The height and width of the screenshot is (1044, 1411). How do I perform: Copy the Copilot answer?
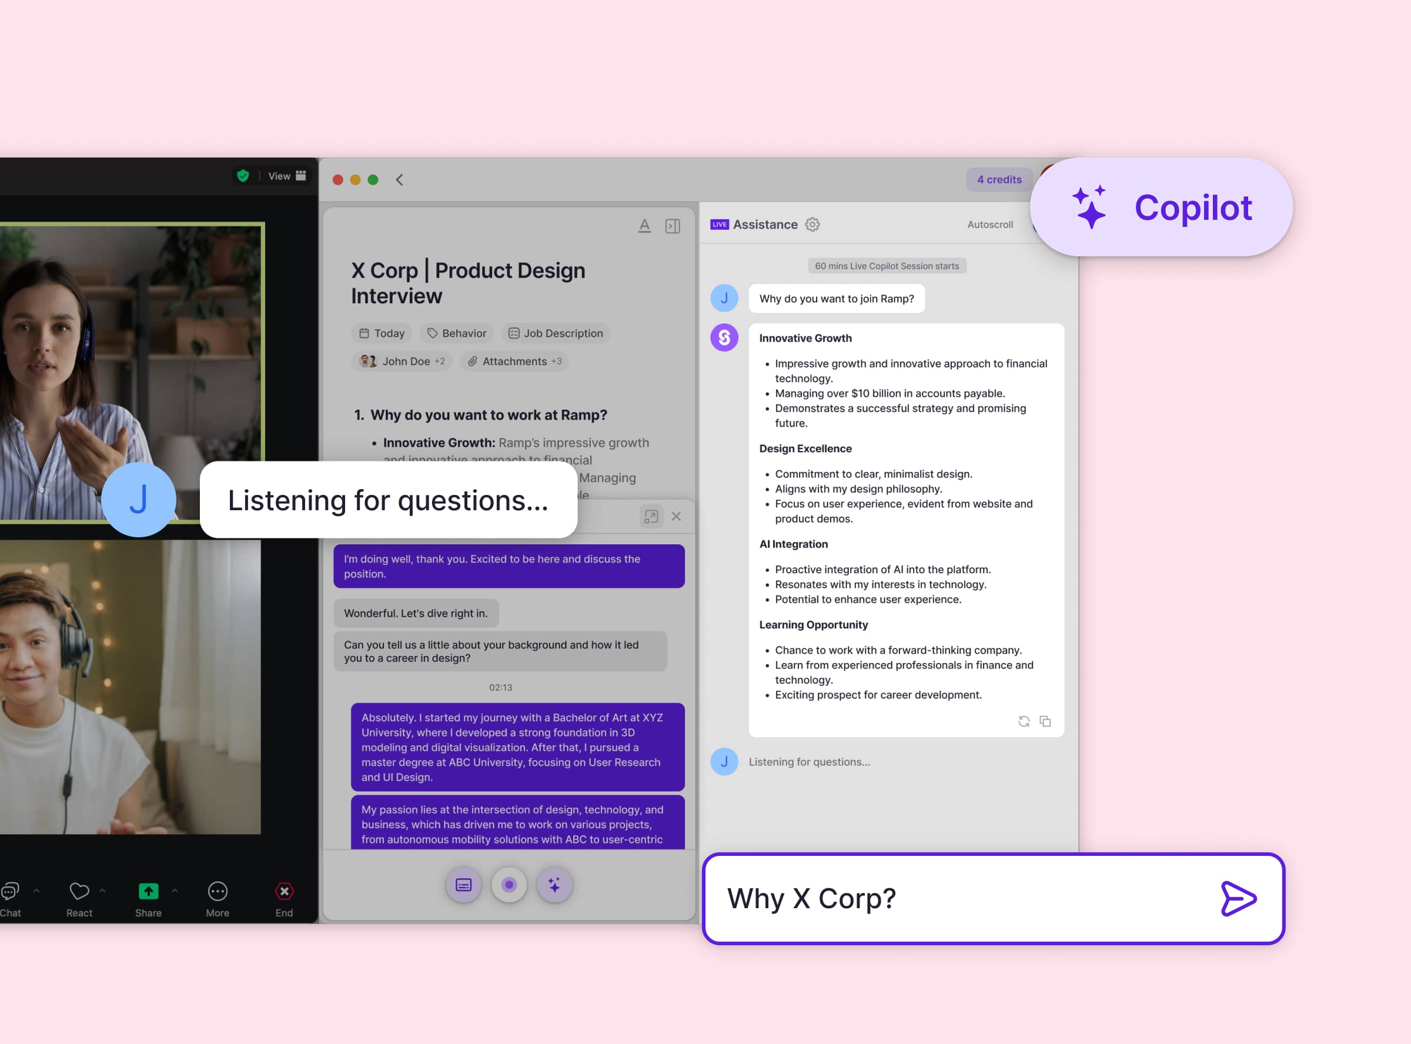tap(1045, 721)
